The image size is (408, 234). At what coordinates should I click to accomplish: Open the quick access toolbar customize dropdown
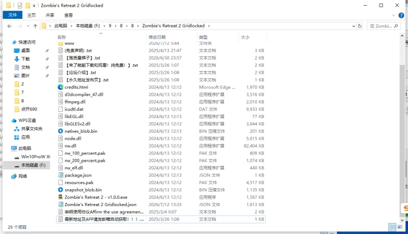tap(34, 6)
